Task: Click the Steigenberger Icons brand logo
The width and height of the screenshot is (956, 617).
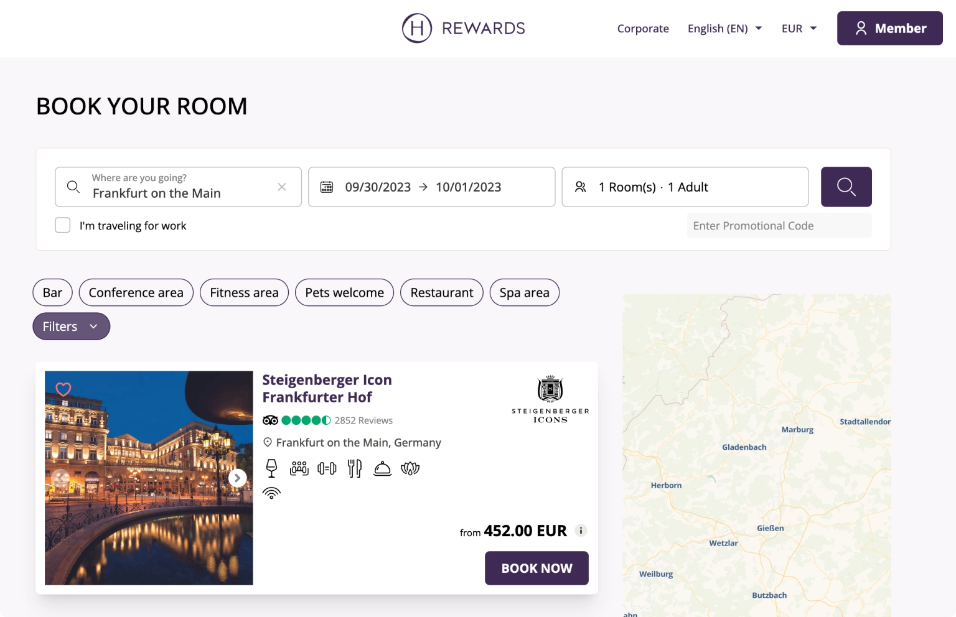Action: click(550, 399)
